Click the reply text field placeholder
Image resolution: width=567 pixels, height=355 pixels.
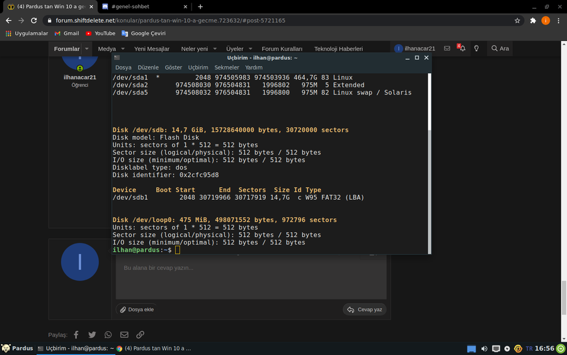point(158,268)
